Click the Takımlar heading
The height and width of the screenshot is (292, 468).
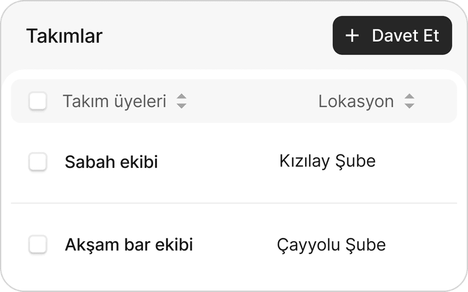point(64,36)
